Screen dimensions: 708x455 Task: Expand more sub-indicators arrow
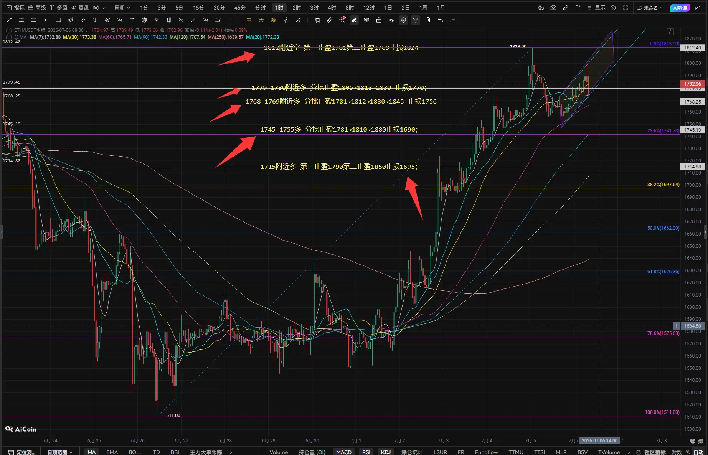(629, 452)
